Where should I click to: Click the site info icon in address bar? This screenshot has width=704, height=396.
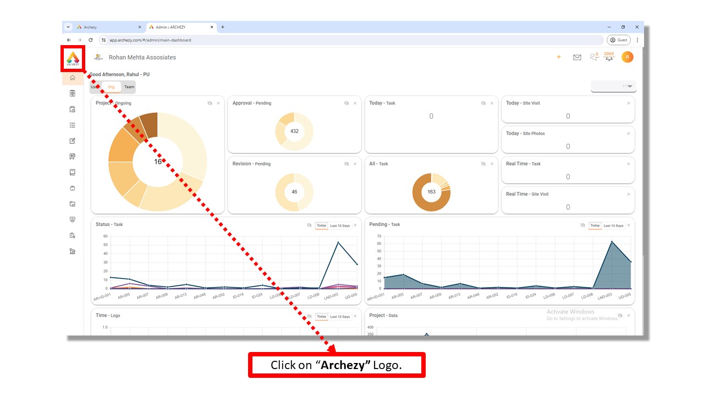[x=103, y=40]
